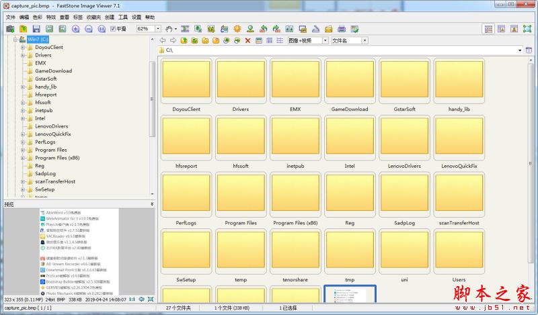Expand the Intel folder in tree

[x=23, y=119]
